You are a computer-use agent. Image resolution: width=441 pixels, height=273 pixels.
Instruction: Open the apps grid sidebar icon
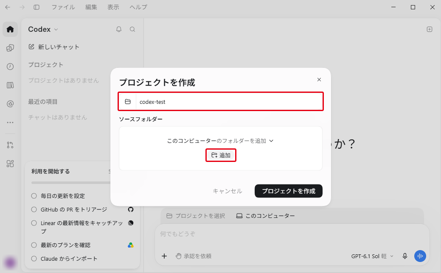[x=10, y=164]
